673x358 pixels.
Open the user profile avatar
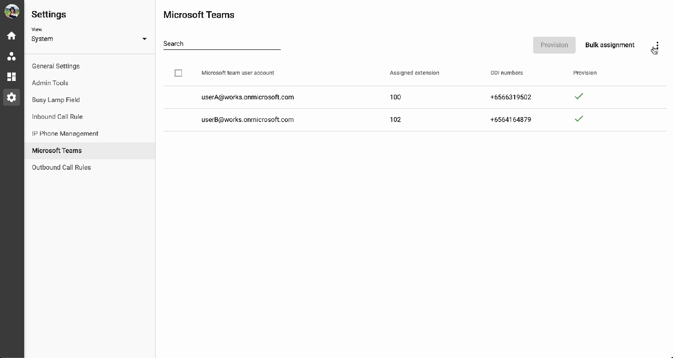[x=12, y=11]
